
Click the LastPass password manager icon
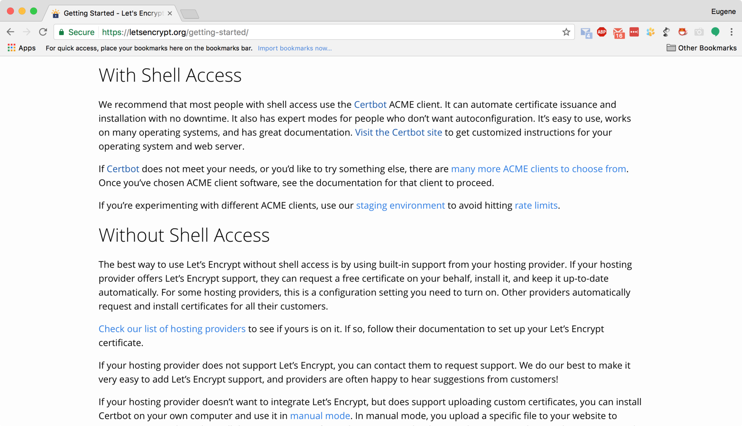pos(635,32)
